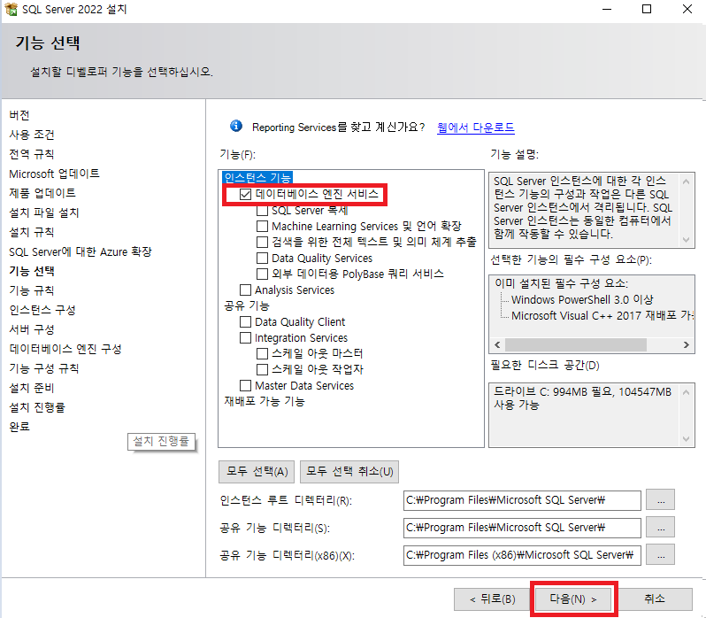Select the 설치 진행률 step in the sidebar
The width and height of the screenshot is (706, 618).
click(x=37, y=407)
